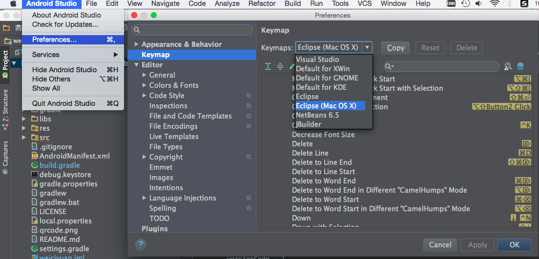This screenshot has height=259, width=539.
Task: Click the copy icon beside Copyright
Action: tap(249, 157)
